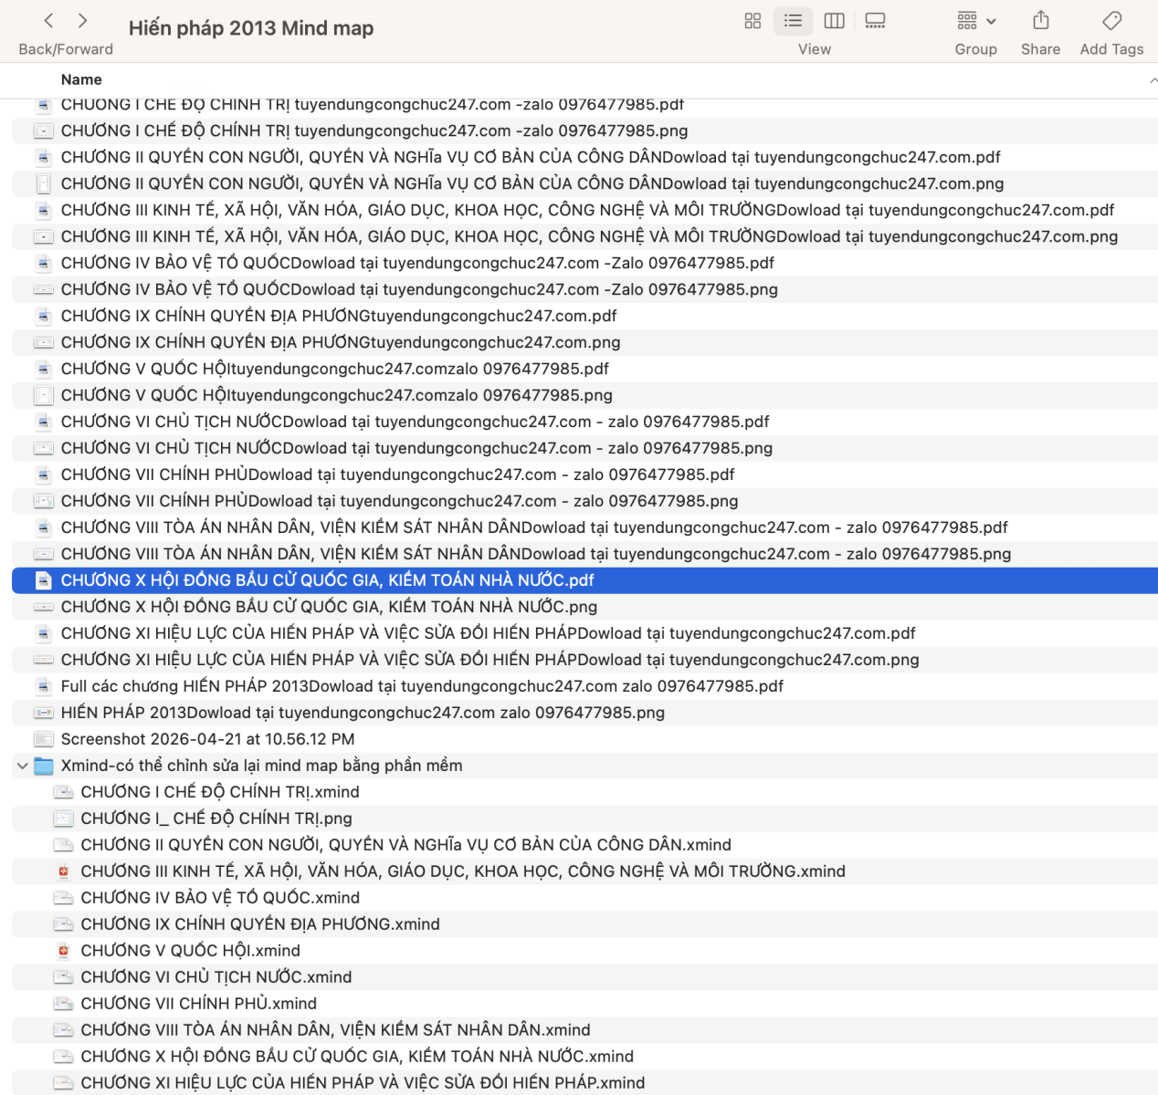
Task: Switch to column view
Action: pyautogui.click(x=834, y=21)
